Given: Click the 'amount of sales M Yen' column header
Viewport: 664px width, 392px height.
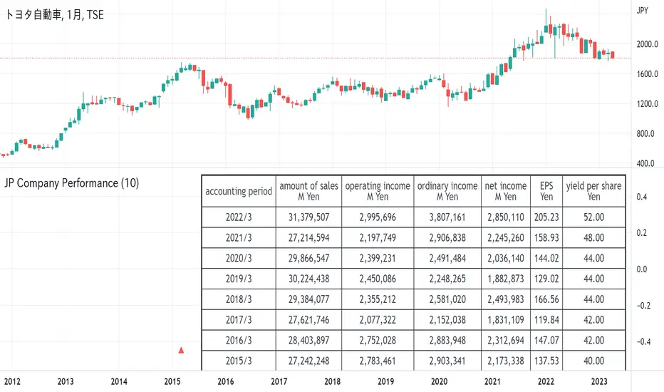Looking at the screenshot, I should 308,191.
